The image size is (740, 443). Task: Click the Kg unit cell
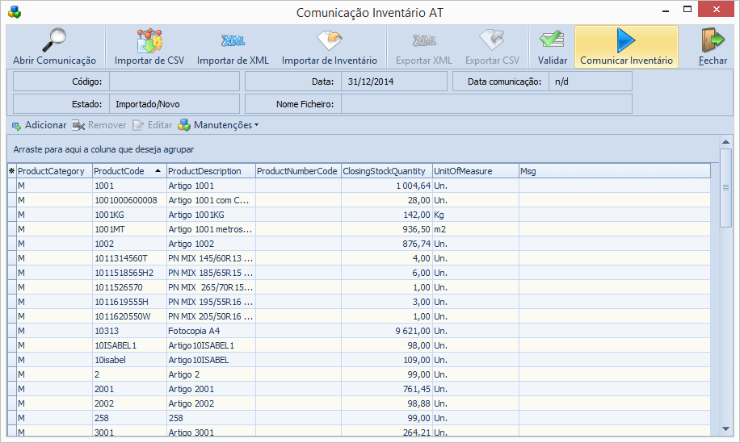(476, 215)
